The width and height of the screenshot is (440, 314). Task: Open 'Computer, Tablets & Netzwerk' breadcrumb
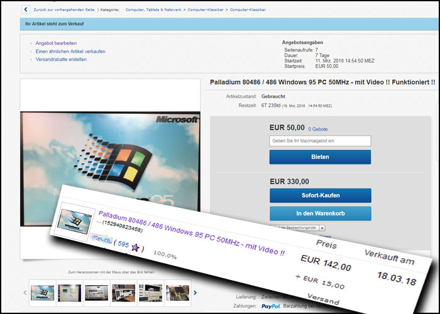coord(153,9)
